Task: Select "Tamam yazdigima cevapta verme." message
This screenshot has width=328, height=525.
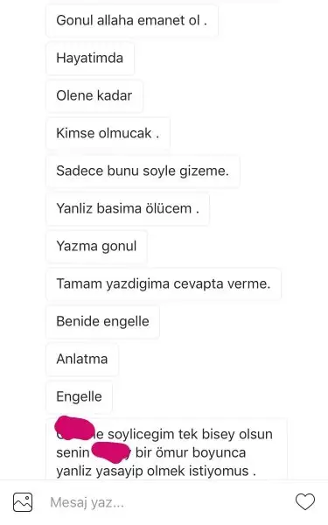Action: pos(164,283)
